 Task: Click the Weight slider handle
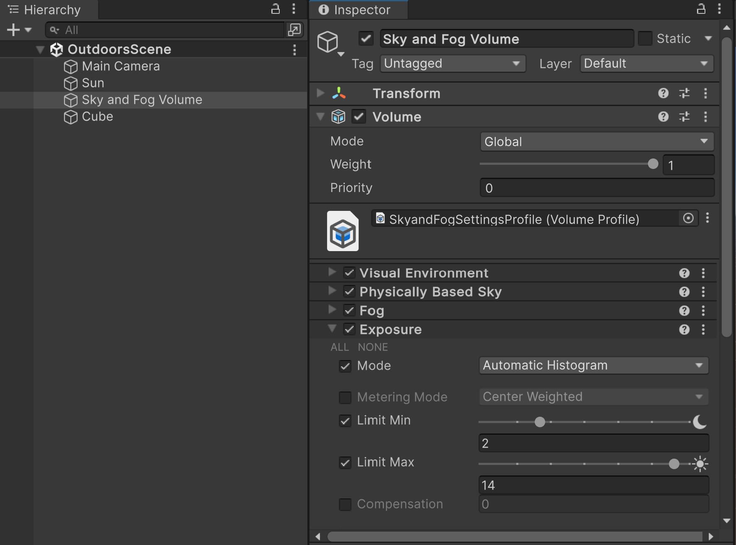point(653,164)
